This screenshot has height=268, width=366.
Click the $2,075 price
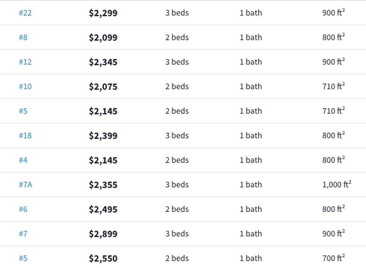click(x=103, y=87)
